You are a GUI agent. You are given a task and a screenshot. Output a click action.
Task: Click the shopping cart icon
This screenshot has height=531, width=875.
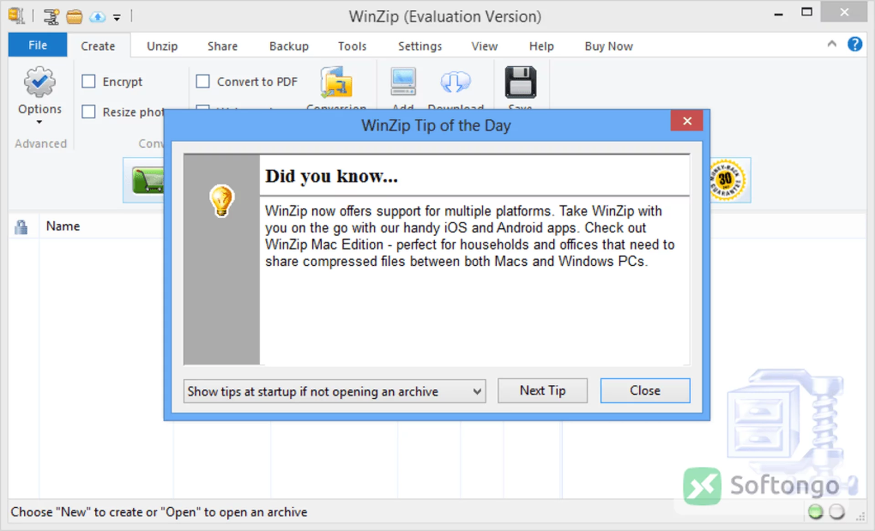[x=148, y=180]
